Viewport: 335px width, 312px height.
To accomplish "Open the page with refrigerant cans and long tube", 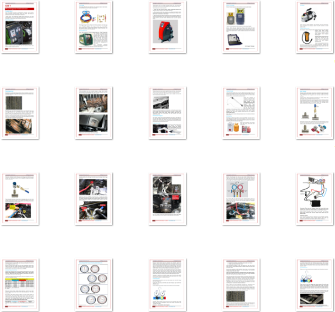I will (x=241, y=113).
